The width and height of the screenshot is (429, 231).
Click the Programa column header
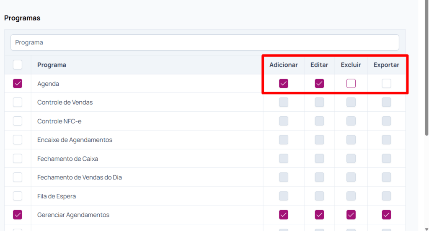coord(52,65)
